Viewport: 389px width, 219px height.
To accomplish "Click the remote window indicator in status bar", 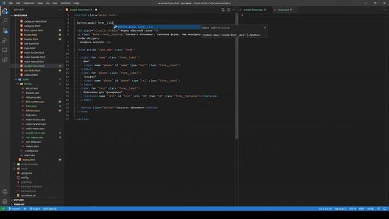I will click(3, 209).
